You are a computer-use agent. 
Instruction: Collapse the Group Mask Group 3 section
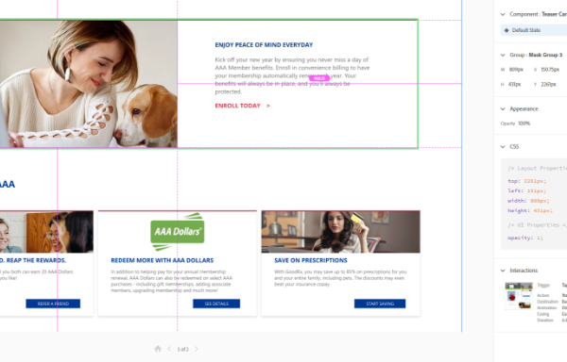click(x=503, y=56)
